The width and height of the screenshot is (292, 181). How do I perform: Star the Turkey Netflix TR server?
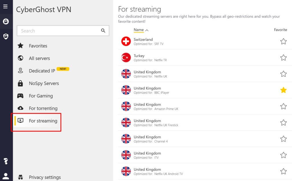pos(283,58)
